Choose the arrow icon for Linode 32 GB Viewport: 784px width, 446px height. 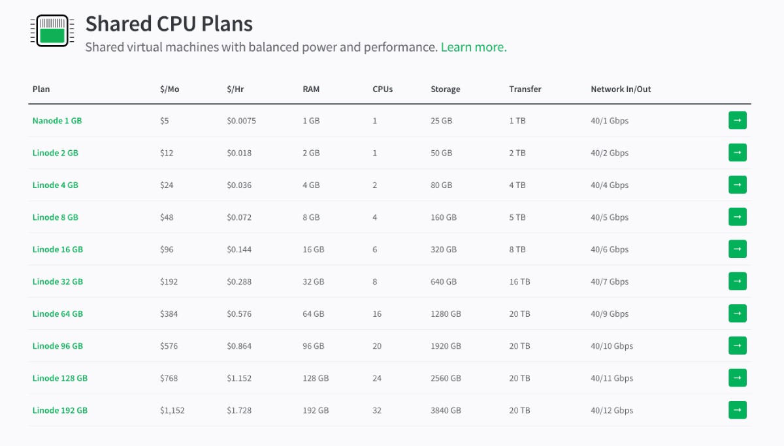click(x=737, y=281)
